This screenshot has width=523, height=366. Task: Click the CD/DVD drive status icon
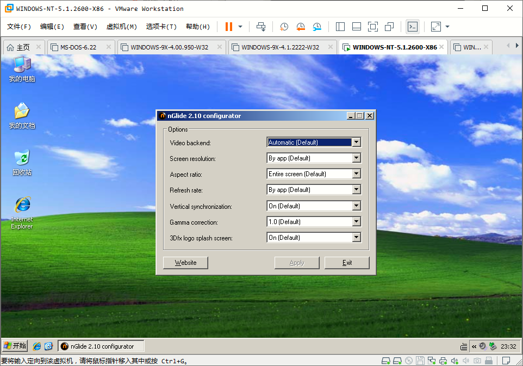(x=409, y=361)
